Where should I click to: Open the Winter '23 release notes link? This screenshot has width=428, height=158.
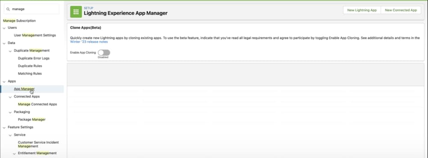pyautogui.click(x=89, y=42)
